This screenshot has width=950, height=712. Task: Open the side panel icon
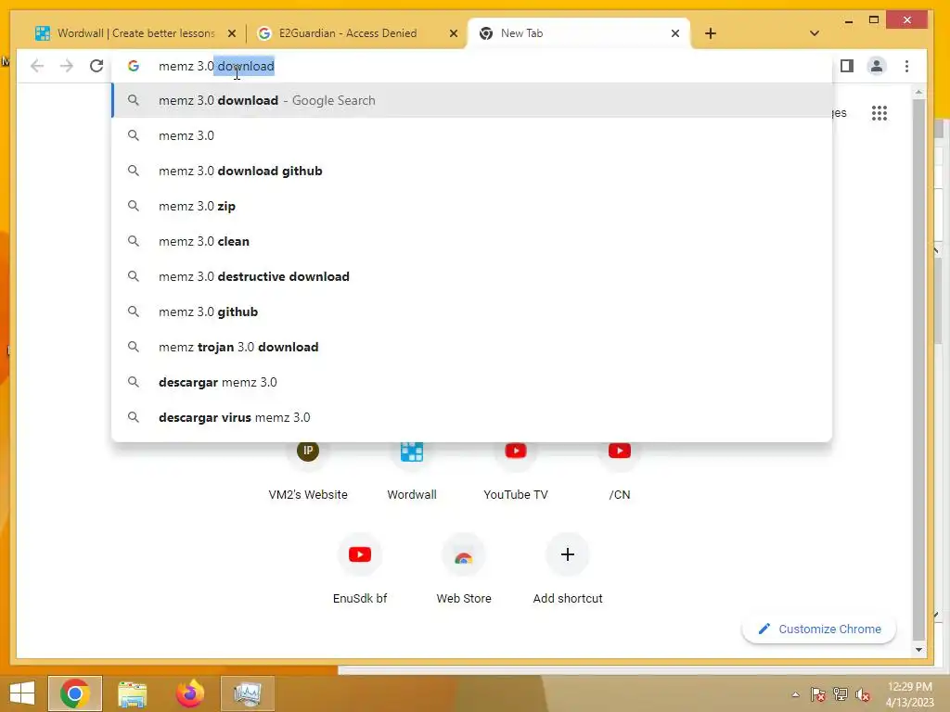tap(847, 66)
